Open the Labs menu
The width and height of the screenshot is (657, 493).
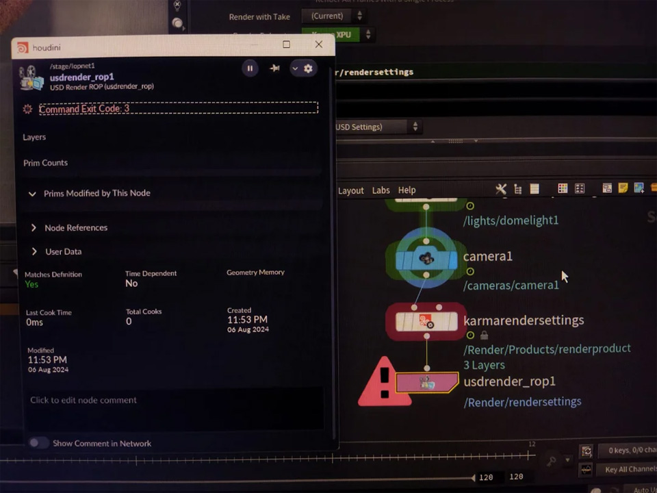[x=381, y=190]
